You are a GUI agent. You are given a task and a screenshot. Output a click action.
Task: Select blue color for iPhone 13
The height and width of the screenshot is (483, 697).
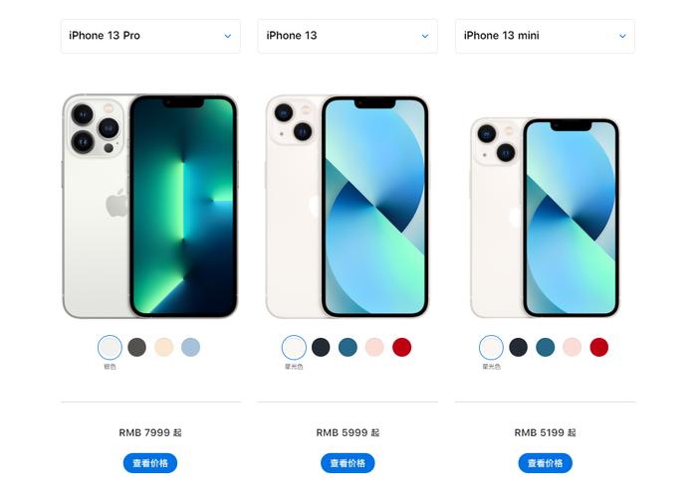348,347
